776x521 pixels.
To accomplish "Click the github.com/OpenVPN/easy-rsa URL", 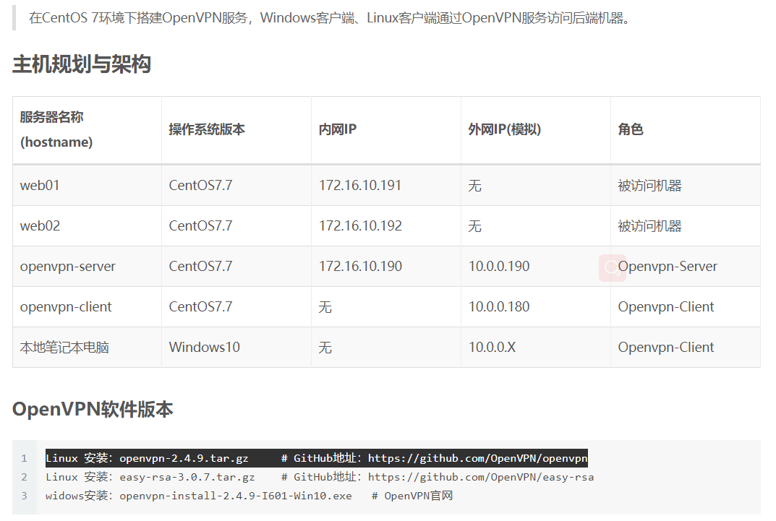I will 481,477.
